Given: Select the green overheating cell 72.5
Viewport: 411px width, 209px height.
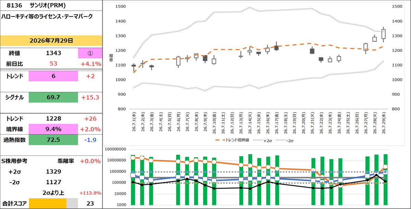Looking at the screenshot, I should tap(53, 140).
